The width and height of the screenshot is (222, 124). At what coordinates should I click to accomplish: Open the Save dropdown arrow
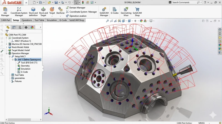click(59, 2)
